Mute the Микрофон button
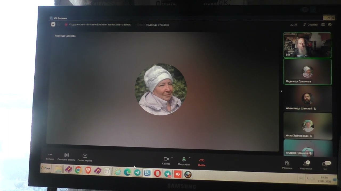 184,161
